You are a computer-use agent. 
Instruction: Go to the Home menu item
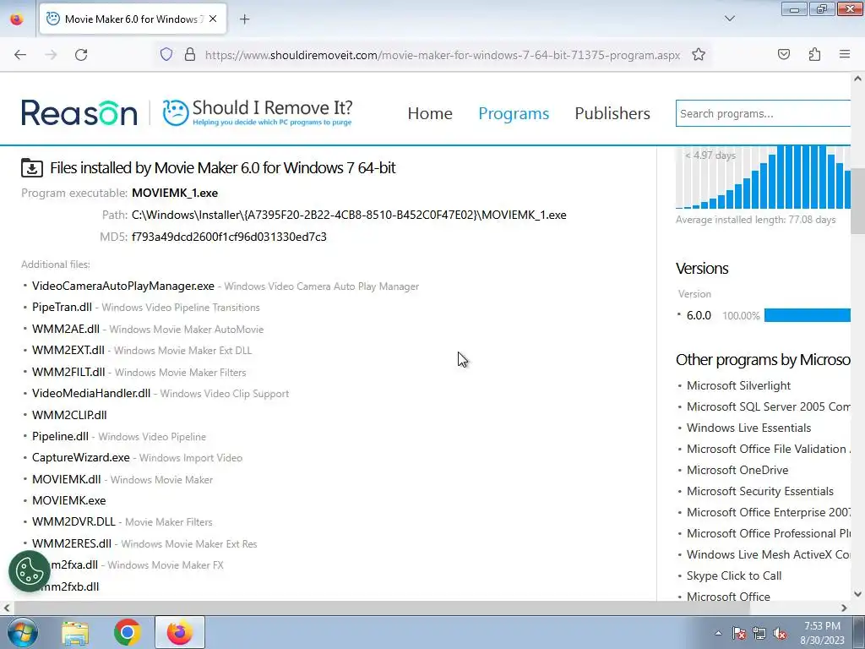(430, 113)
